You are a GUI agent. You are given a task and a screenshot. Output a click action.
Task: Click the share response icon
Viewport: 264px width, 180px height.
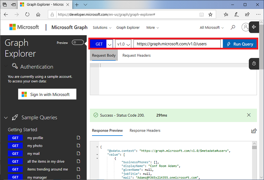tap(254, 131)
